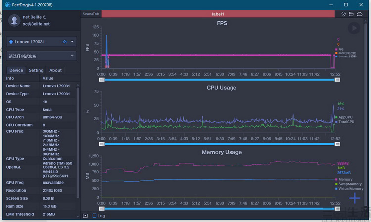This screenshot has height=222, width=371.
Task: Switch to the Setting tab
Action: tap(36, 70)
